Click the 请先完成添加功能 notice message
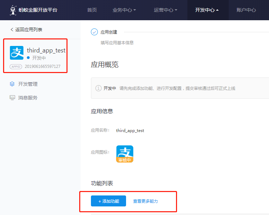This screenshot has height=215, width=269. point(177,88)
